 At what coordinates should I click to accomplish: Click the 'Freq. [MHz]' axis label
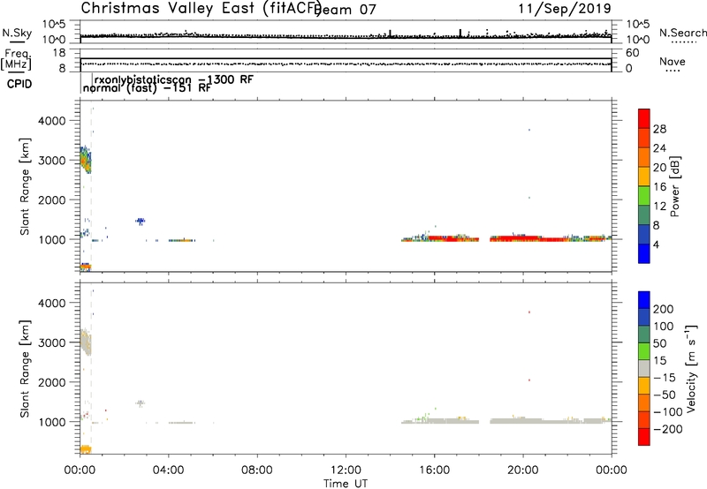tap(16, 59)
